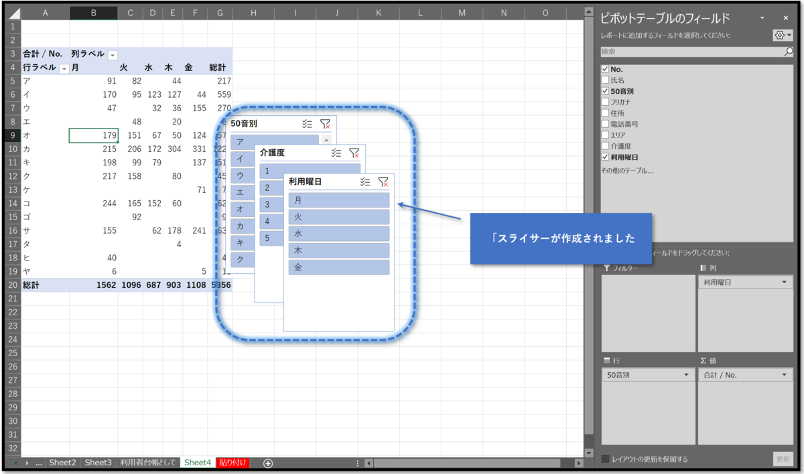
Task: Check the 氏名 field checkbox
Action: coord(605,80)
